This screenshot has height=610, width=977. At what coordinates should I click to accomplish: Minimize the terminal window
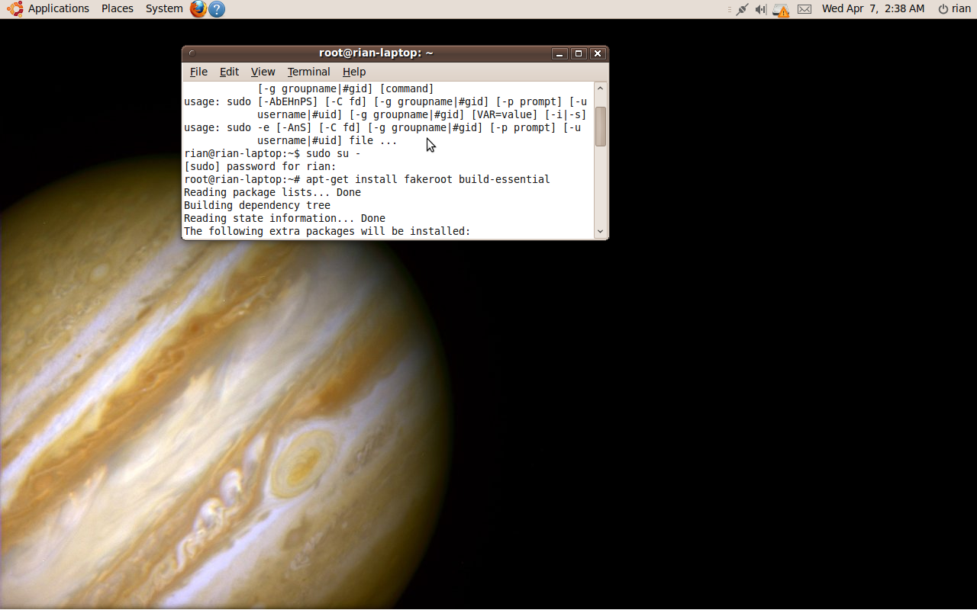click(559, 53)
